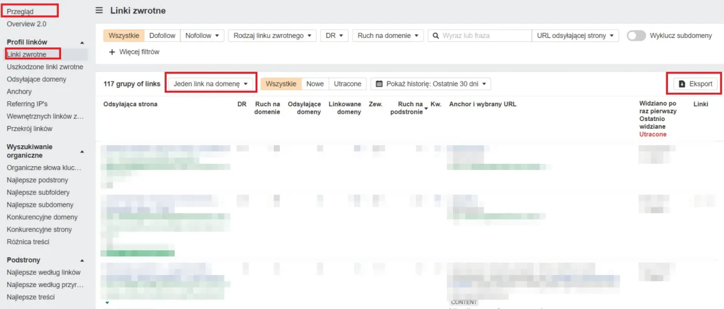Click the calendar icon in history filter
The image size is (724, 309).
pyautogui.click(x=380, y=84)
